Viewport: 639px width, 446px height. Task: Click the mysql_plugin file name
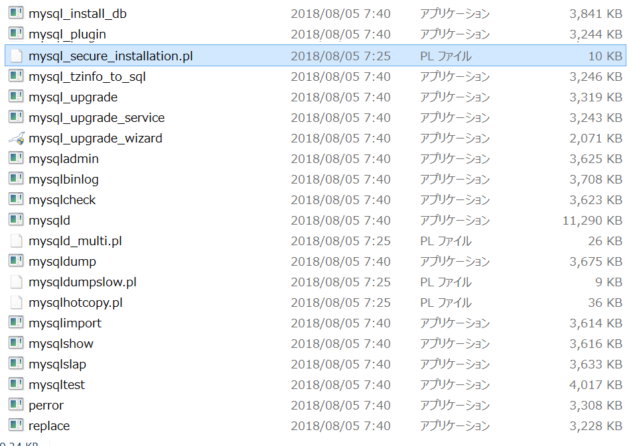point(67,34)
